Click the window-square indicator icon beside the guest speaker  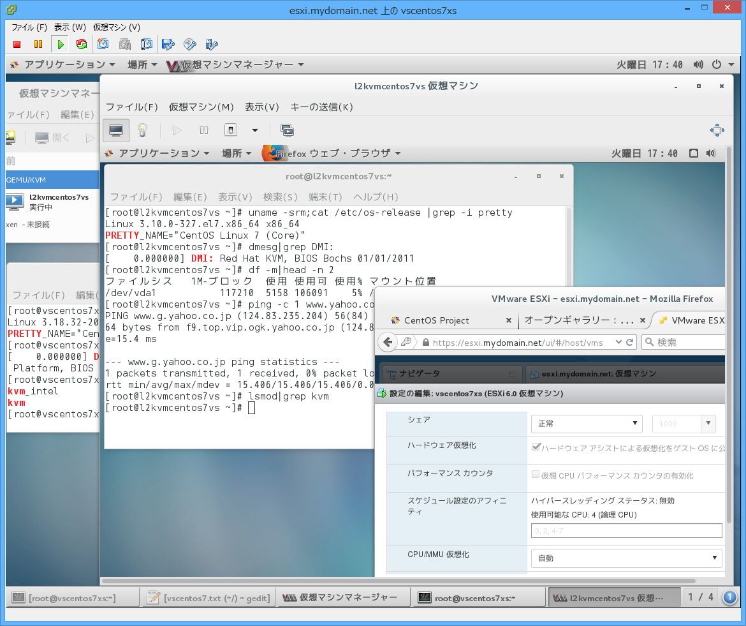point(694,153)
